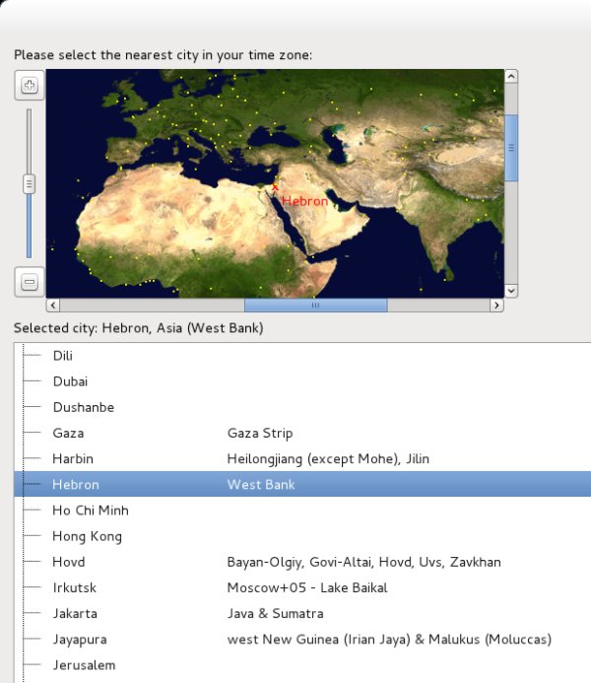Screen dimensions: 591x683
Task: Click the red Hebron marker on map
Action: coord(275,186)
